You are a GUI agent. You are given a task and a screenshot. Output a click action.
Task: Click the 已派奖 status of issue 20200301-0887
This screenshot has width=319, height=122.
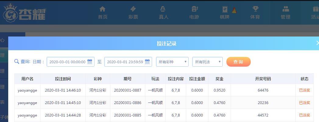click(x=304, y=90)
